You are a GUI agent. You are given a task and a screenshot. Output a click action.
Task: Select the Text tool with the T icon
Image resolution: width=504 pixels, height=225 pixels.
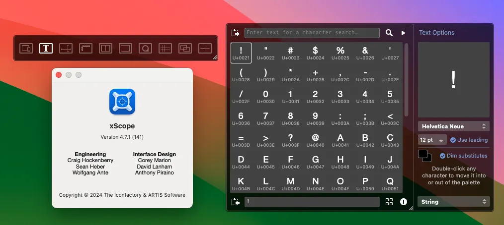(x=46, y=49)
